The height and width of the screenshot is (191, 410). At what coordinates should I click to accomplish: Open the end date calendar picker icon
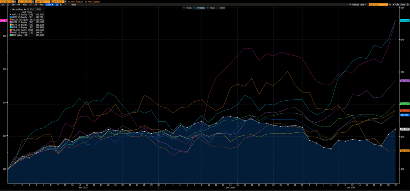tap(33, 1)
